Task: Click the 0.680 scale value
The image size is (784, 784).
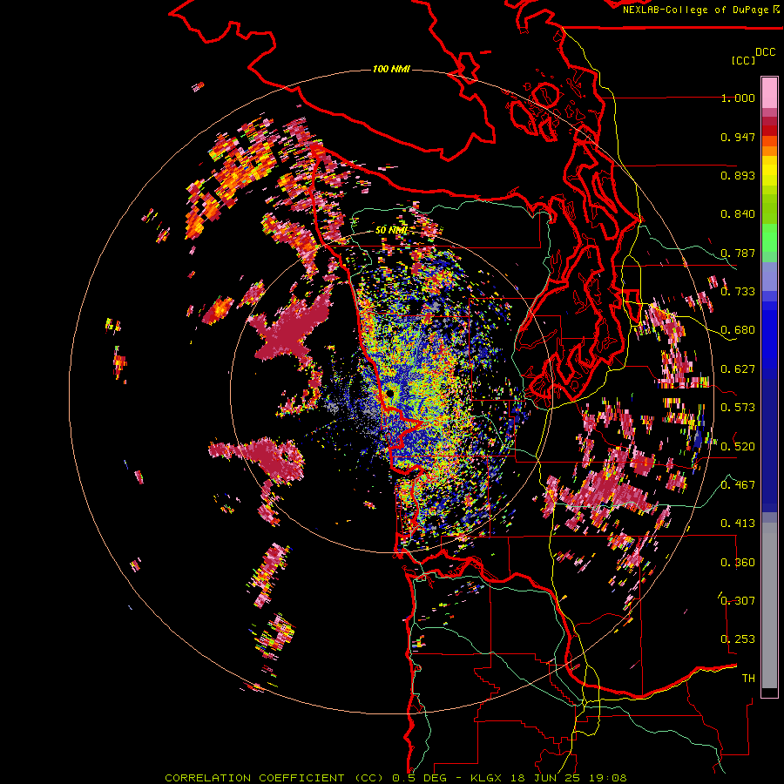Action: [x=738, y=330]
